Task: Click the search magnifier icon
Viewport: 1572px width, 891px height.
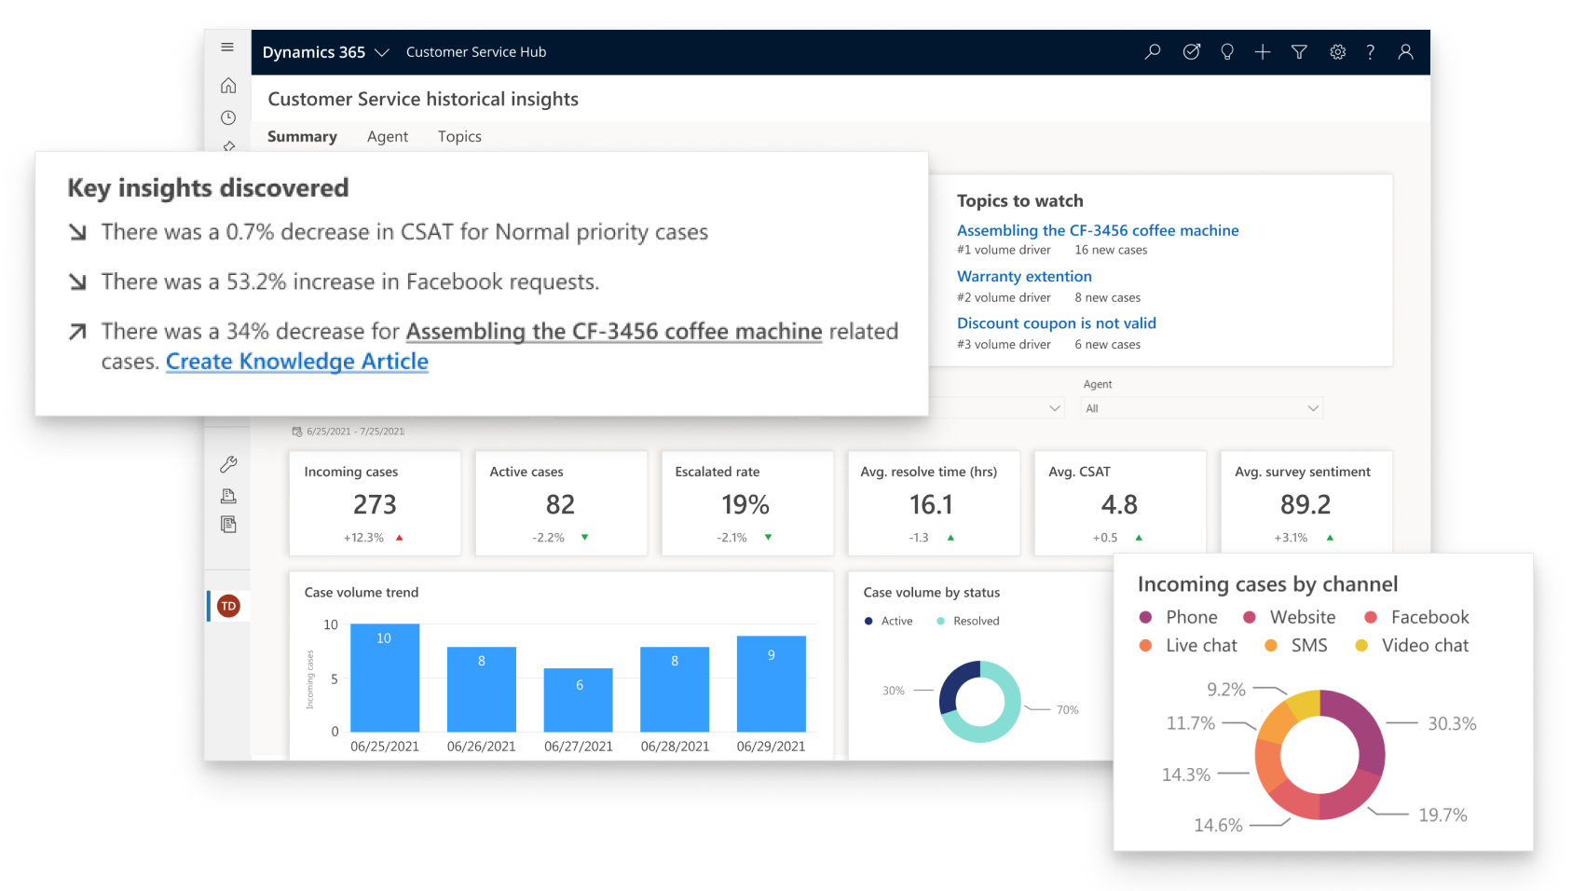Action: (x=1153, y=52)
